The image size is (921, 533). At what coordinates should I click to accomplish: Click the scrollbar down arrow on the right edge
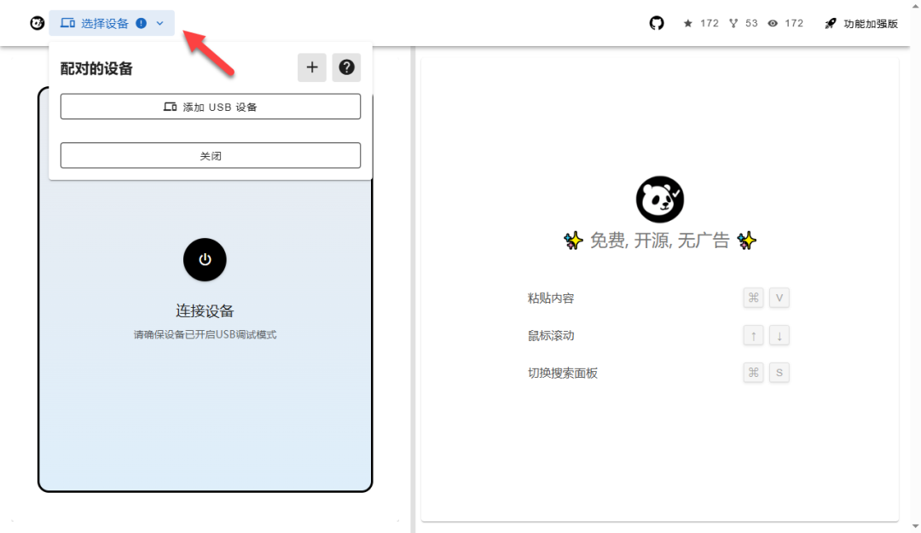pyautogui.click(x=915, y=526)
